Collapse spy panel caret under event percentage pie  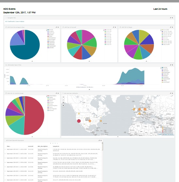[x=32, y=61]
